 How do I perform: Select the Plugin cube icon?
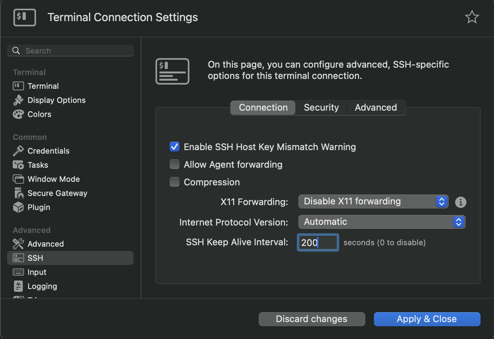tap(18, 207)
